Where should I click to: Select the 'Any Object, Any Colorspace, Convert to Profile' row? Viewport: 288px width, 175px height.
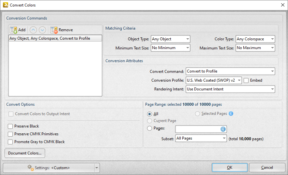55,38
